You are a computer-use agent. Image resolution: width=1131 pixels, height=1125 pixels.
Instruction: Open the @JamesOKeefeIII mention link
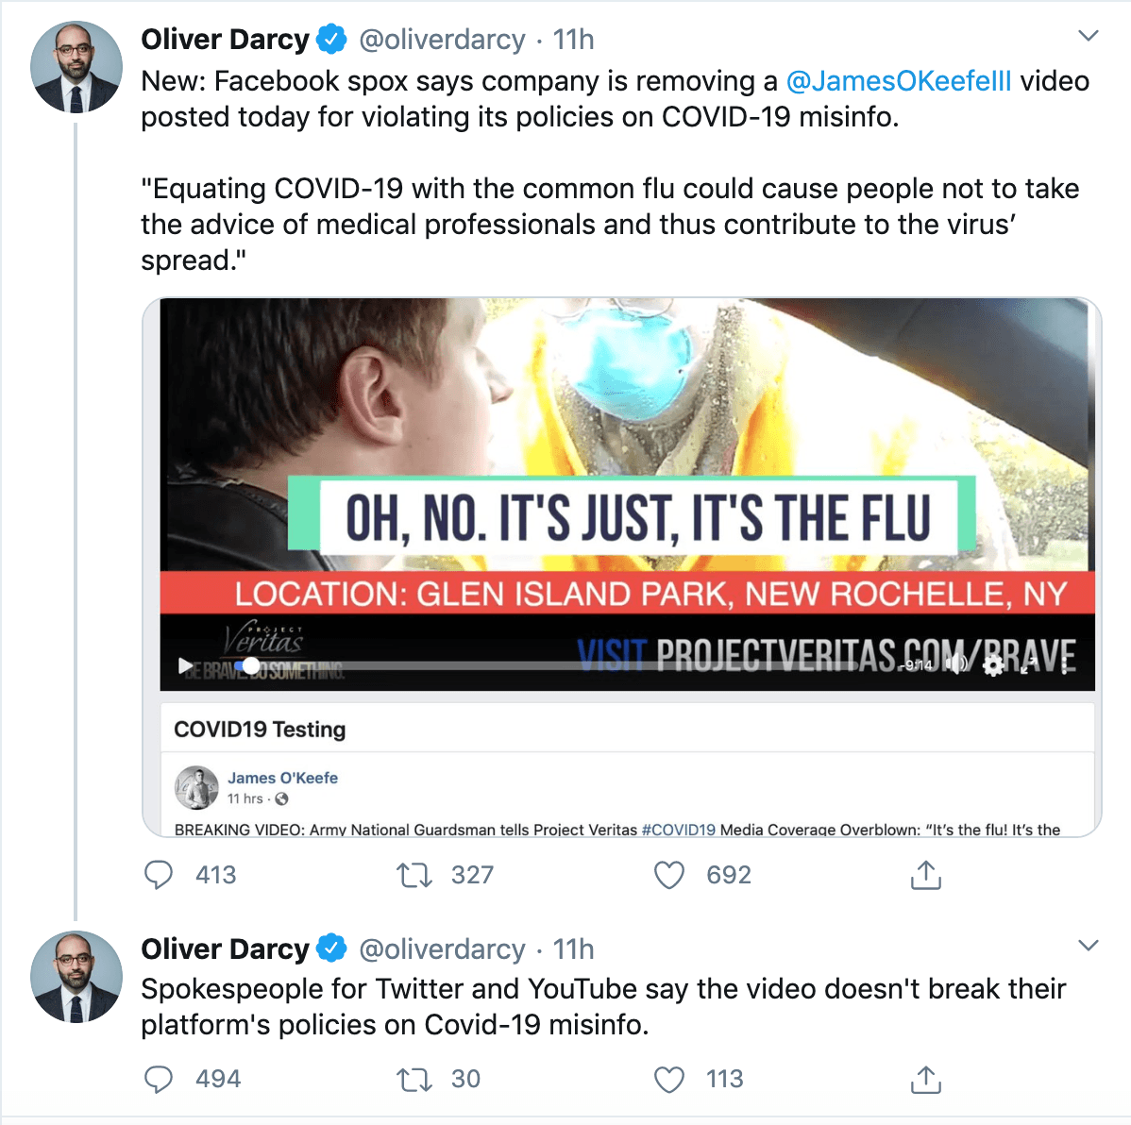click(x=901, y=81)
